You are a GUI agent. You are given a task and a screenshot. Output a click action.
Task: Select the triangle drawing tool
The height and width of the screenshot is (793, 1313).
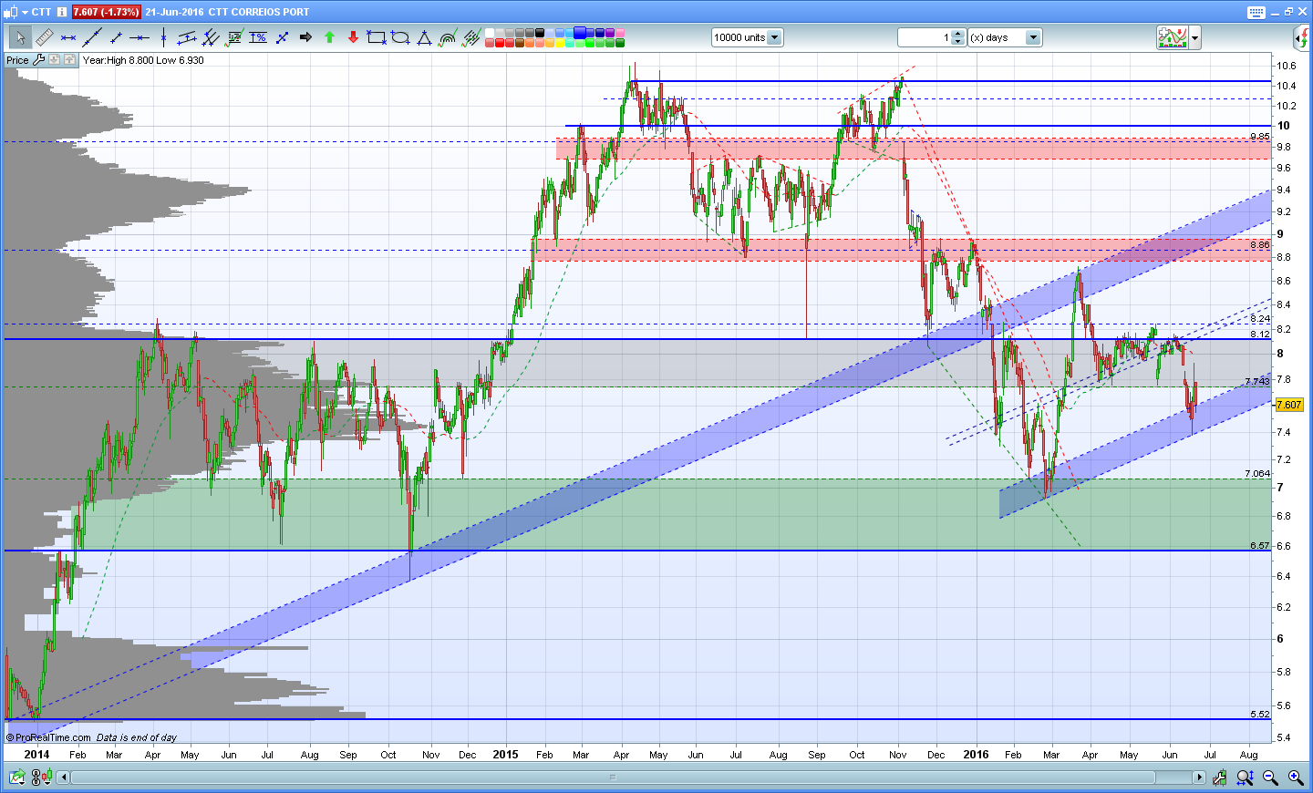click(424, 37)
